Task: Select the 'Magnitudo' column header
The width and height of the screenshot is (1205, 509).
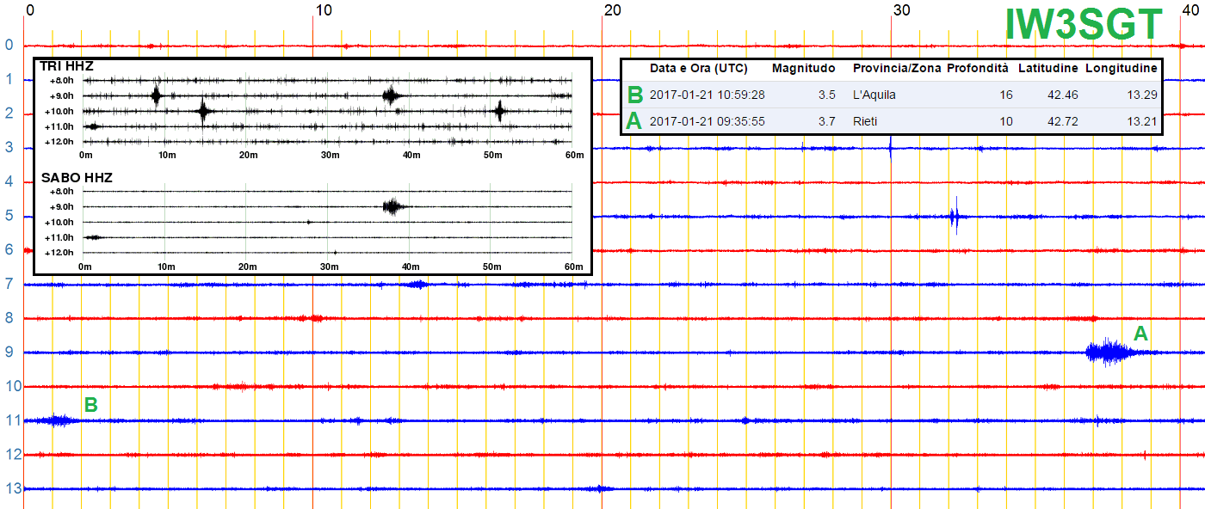Action: tap(803, 68)
